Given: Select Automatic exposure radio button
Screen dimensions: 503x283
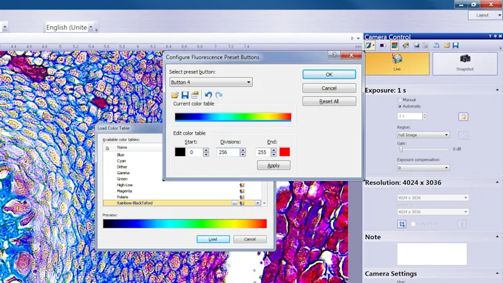Looking at the screenshot, I should point(400,106).
